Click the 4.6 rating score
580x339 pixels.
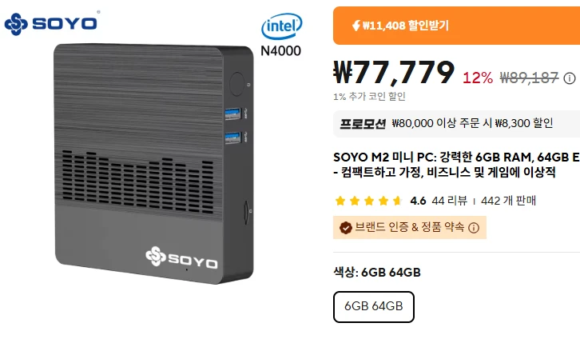point(418,201)
